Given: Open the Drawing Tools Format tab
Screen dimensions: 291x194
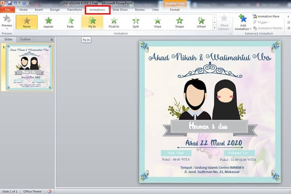Looking at the screenshot, I should pos(174,10).
